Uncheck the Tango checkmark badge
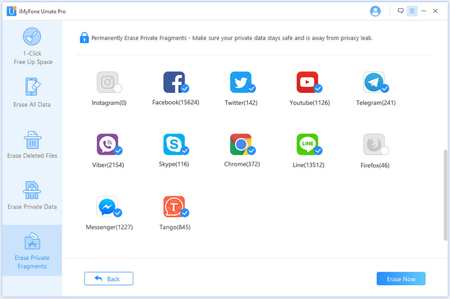The height and width of the screenshot is (299, 450). coord(185,213)
